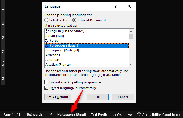The image size is (183, 118).
Task: Click the 162 words count in status bar
Action: [x=34, y=114]
